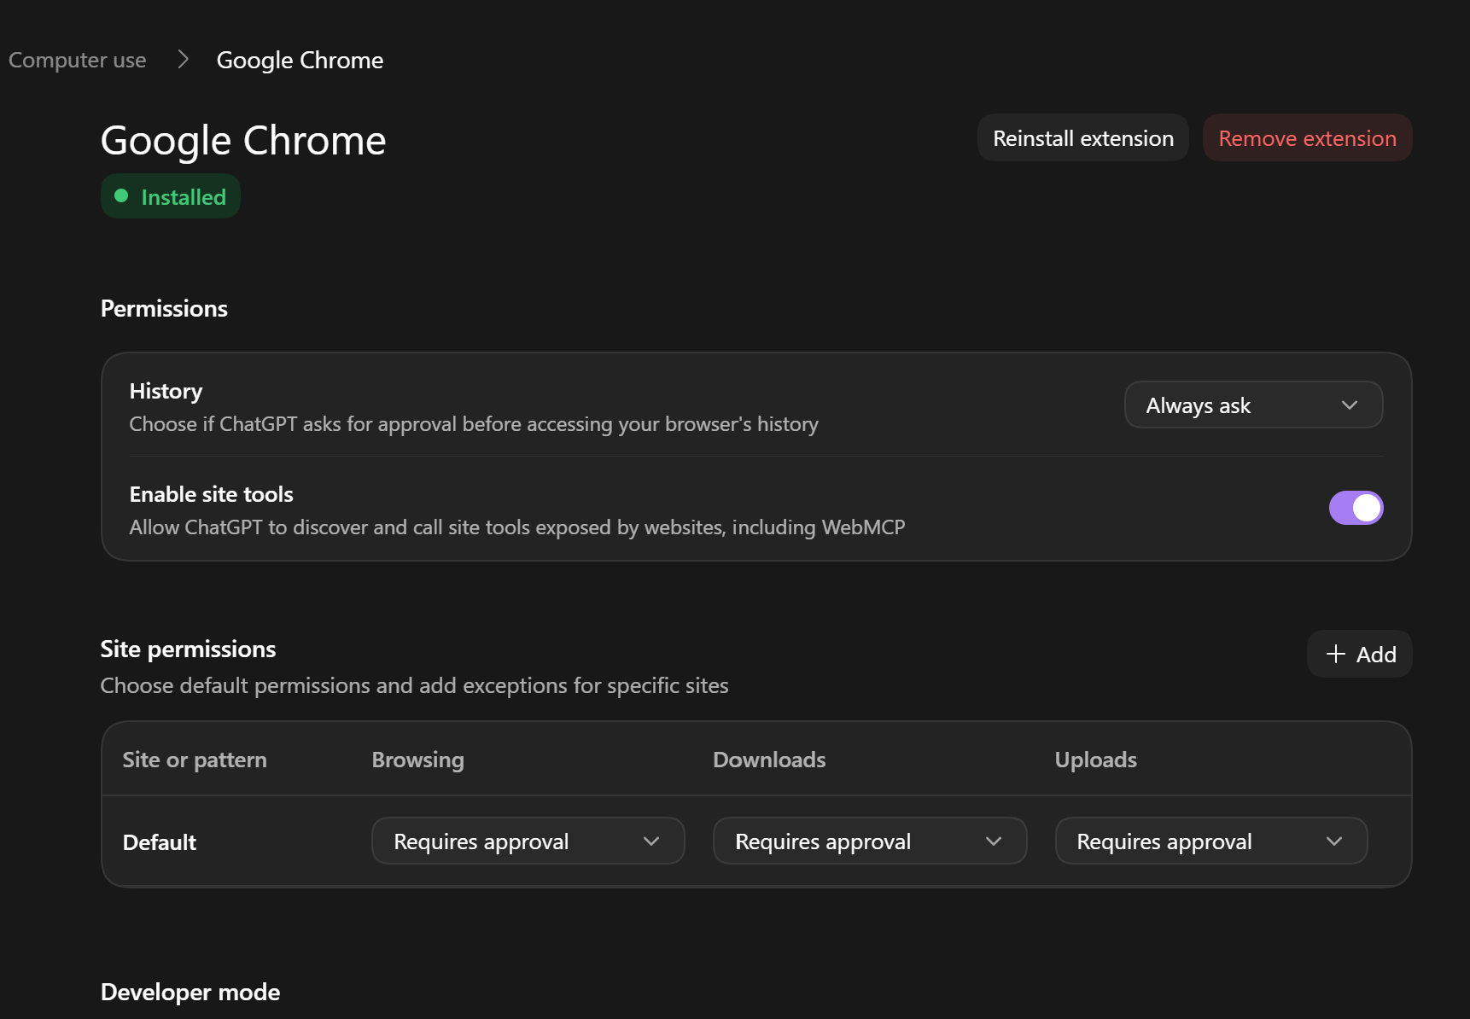Open the Default Downloads permission dropdown
This screenshot has height=1019, width=1470.
(x=870, y=841)
